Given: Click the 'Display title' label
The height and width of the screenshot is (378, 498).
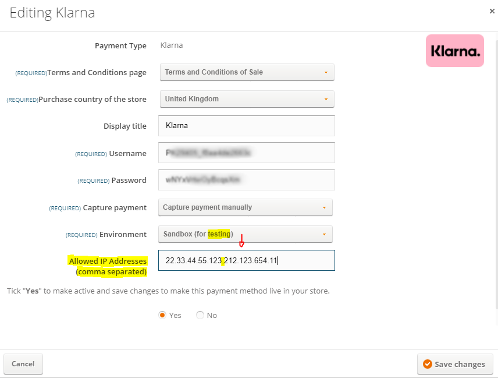Looking at the screenshot, I should 125,126.
